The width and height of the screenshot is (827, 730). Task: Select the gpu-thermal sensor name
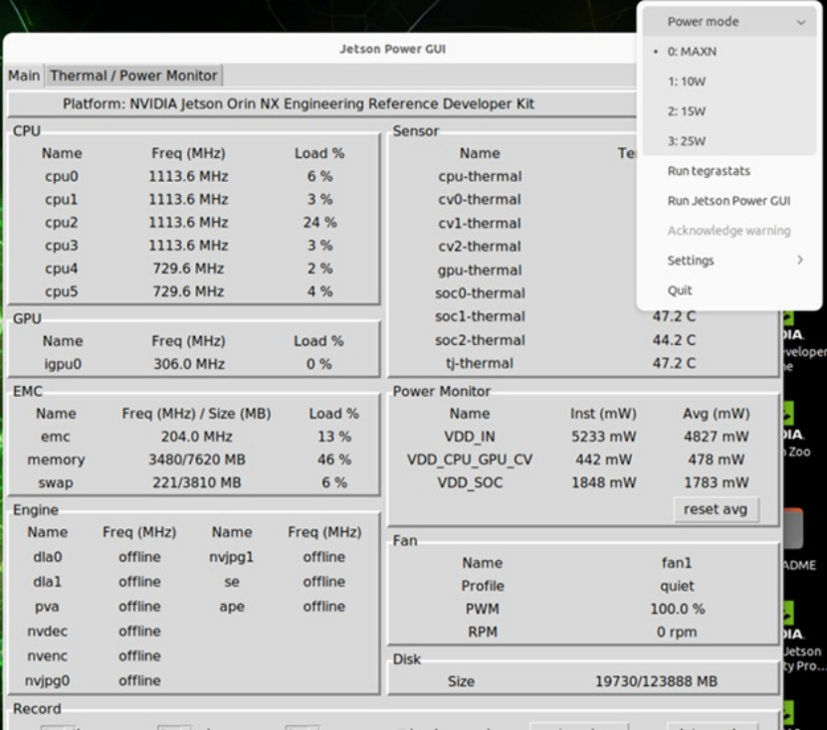(480, 270)
